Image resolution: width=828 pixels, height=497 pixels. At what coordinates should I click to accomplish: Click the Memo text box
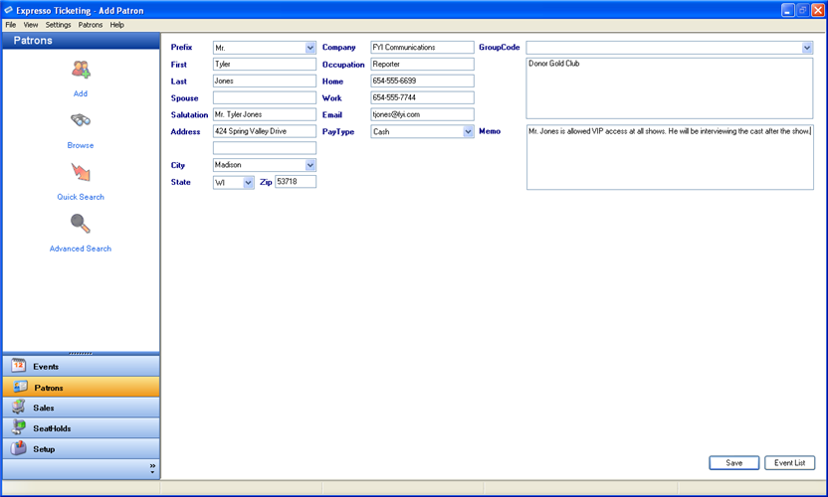coord(670,157)
